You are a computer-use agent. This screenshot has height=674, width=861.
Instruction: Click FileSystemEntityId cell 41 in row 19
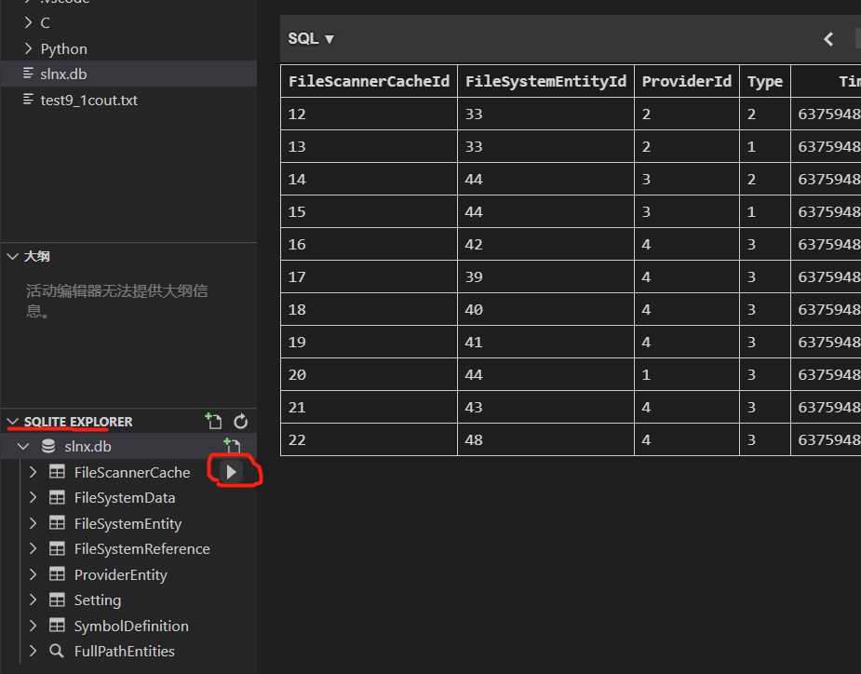click(x=545, y=342)
